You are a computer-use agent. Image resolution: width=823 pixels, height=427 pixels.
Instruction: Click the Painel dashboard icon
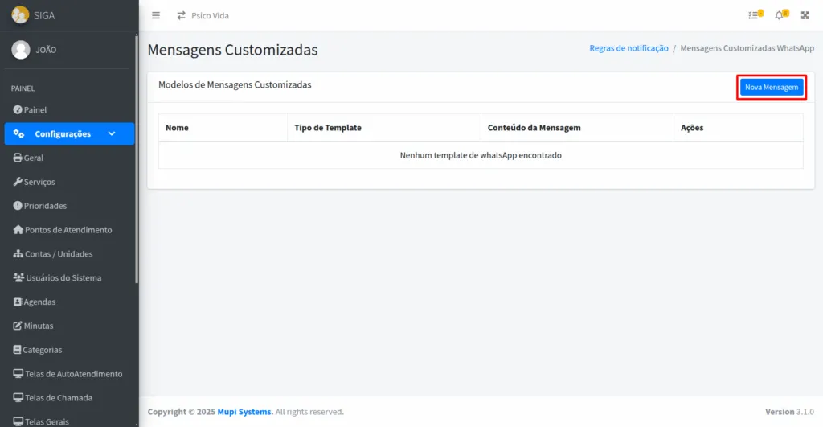(18, 109)
